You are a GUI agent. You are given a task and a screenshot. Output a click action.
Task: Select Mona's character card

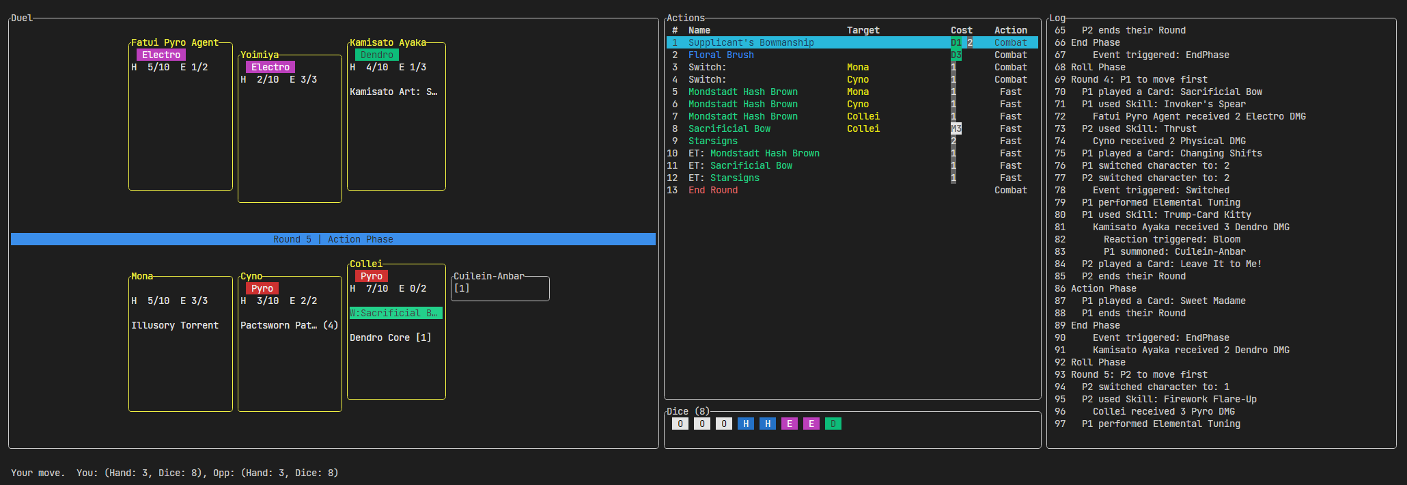[180, 344]
